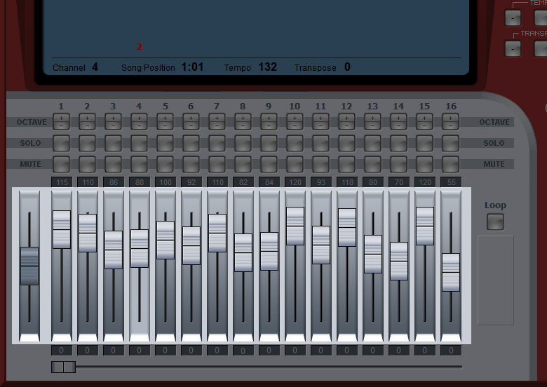Click the channel 9 volume fader handle
The height and width of the screenshot is (387, 547).
pyautogui.click(x=269, y=251)
